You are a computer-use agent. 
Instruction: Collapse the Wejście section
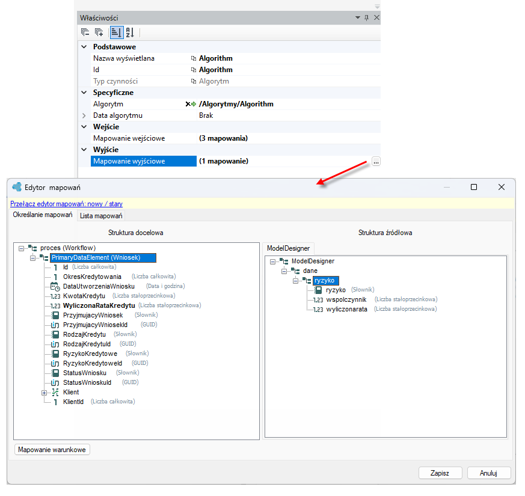coord(84,127)
